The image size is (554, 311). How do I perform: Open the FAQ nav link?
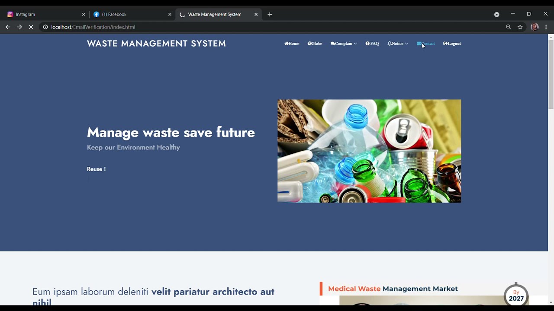(x=372, y=44)
